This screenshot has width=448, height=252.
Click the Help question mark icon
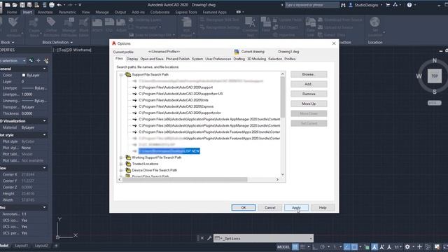pyautogui.click(x=409, y=5)
